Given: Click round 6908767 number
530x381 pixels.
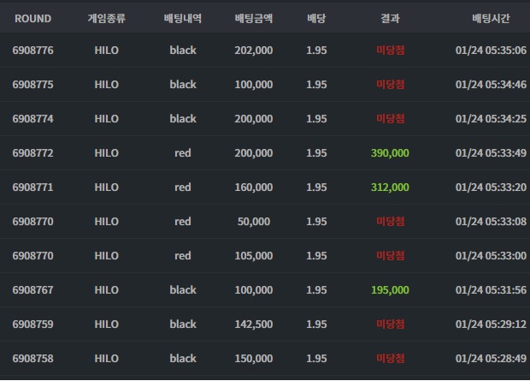Looking at the screenshot, I should pyautogui.click(x=32, y=290).
